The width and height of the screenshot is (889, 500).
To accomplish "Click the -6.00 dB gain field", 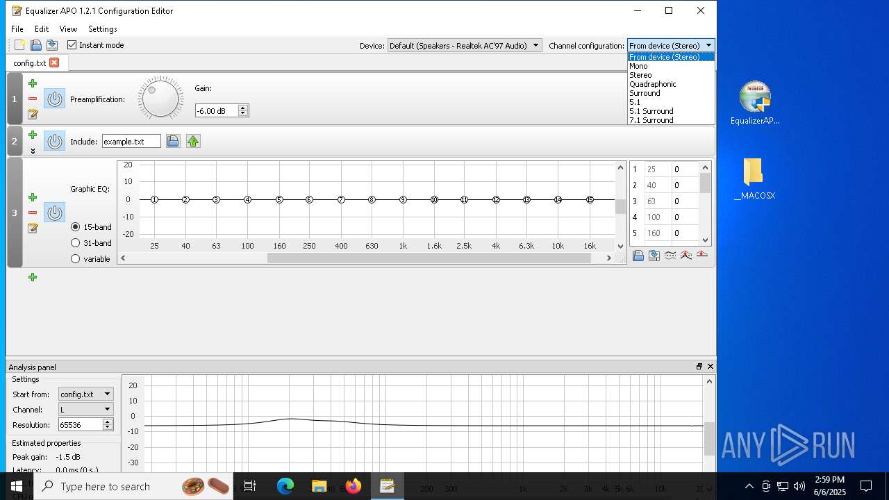I will click(216, 110).
